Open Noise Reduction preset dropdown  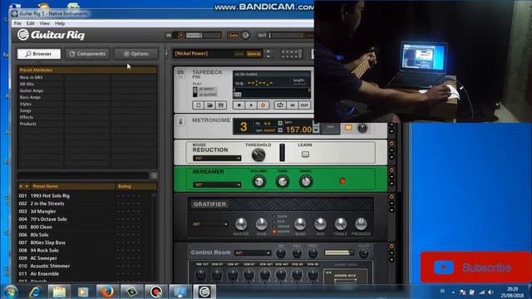coord(217,159)
